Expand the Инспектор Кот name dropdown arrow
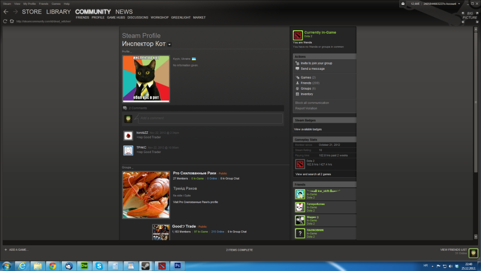Image resolution: width=481 pixels, height=271 pixels. tap(169, 44)
